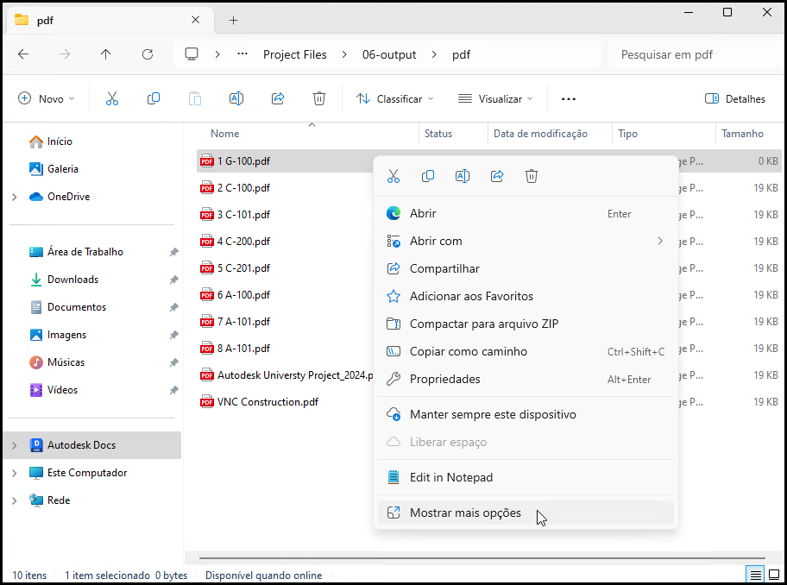
Task: Choose Abrir in the context menu
Action: point(526,213)
